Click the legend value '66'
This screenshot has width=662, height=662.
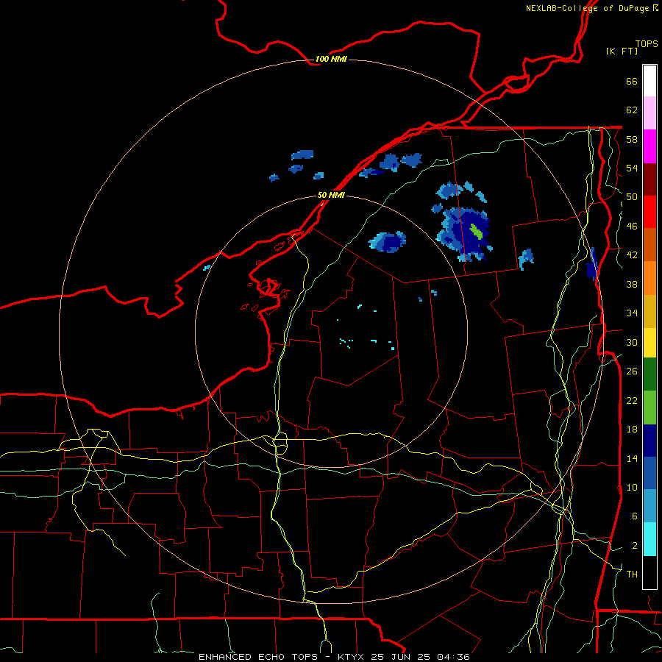(x=632, y=81)
